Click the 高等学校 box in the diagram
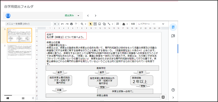218x102 pixels. 102,68
